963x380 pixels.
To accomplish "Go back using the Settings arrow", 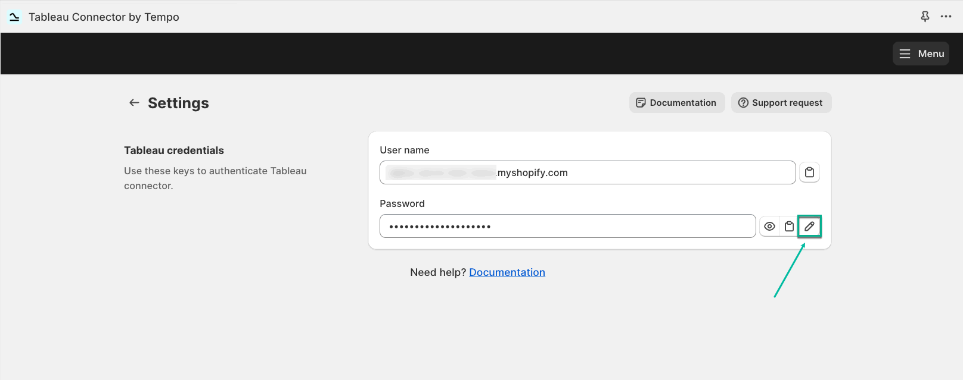I will pyautogui.click(x=134, y=103).
